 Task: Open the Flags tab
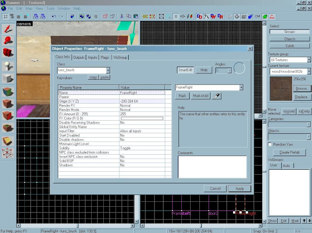(x=105, y=57)
